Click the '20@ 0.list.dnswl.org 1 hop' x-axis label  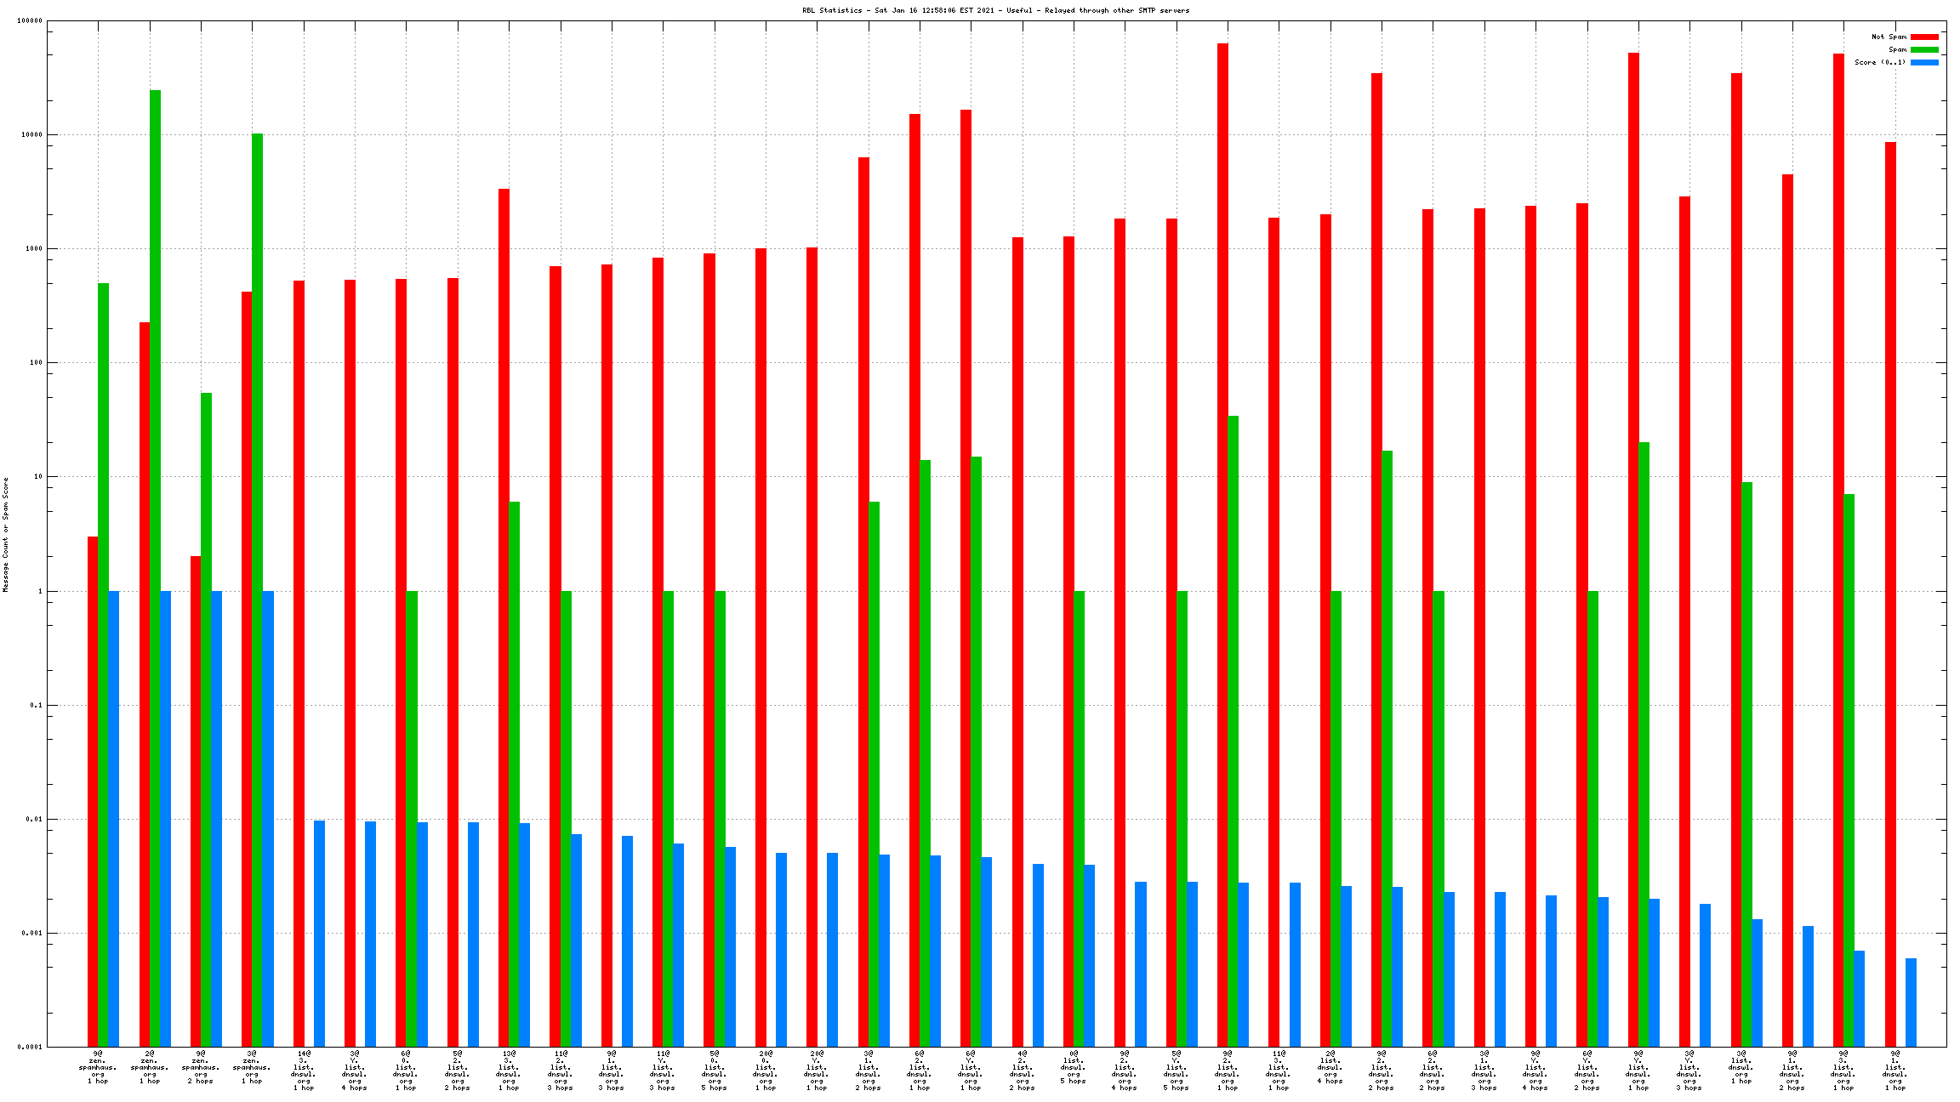tap(766, 1070)
